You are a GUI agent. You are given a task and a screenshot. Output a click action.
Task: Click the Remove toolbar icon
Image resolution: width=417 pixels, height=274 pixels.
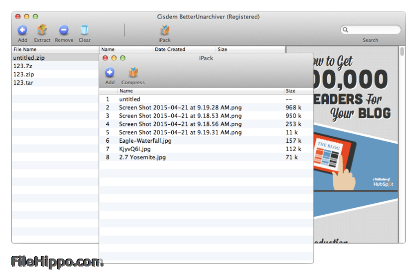tap(64, 30)
